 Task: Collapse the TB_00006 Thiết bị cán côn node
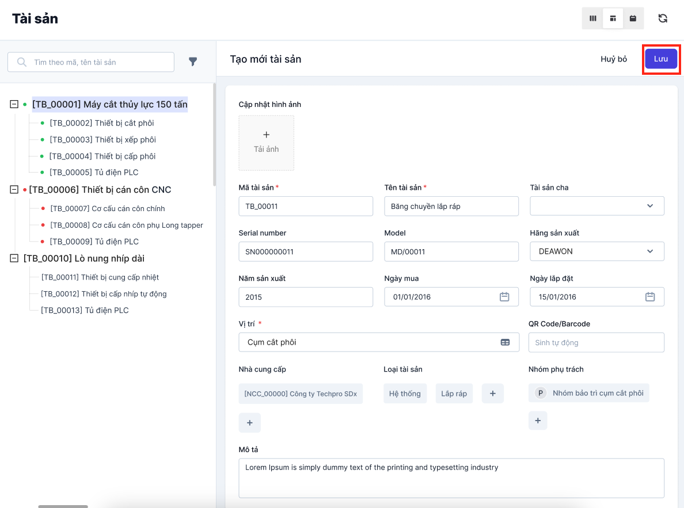(x=14, y=190)
